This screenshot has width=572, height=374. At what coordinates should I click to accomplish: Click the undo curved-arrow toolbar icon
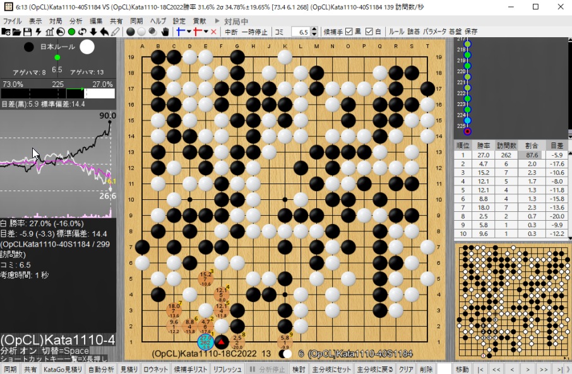(x=104, y=32)
